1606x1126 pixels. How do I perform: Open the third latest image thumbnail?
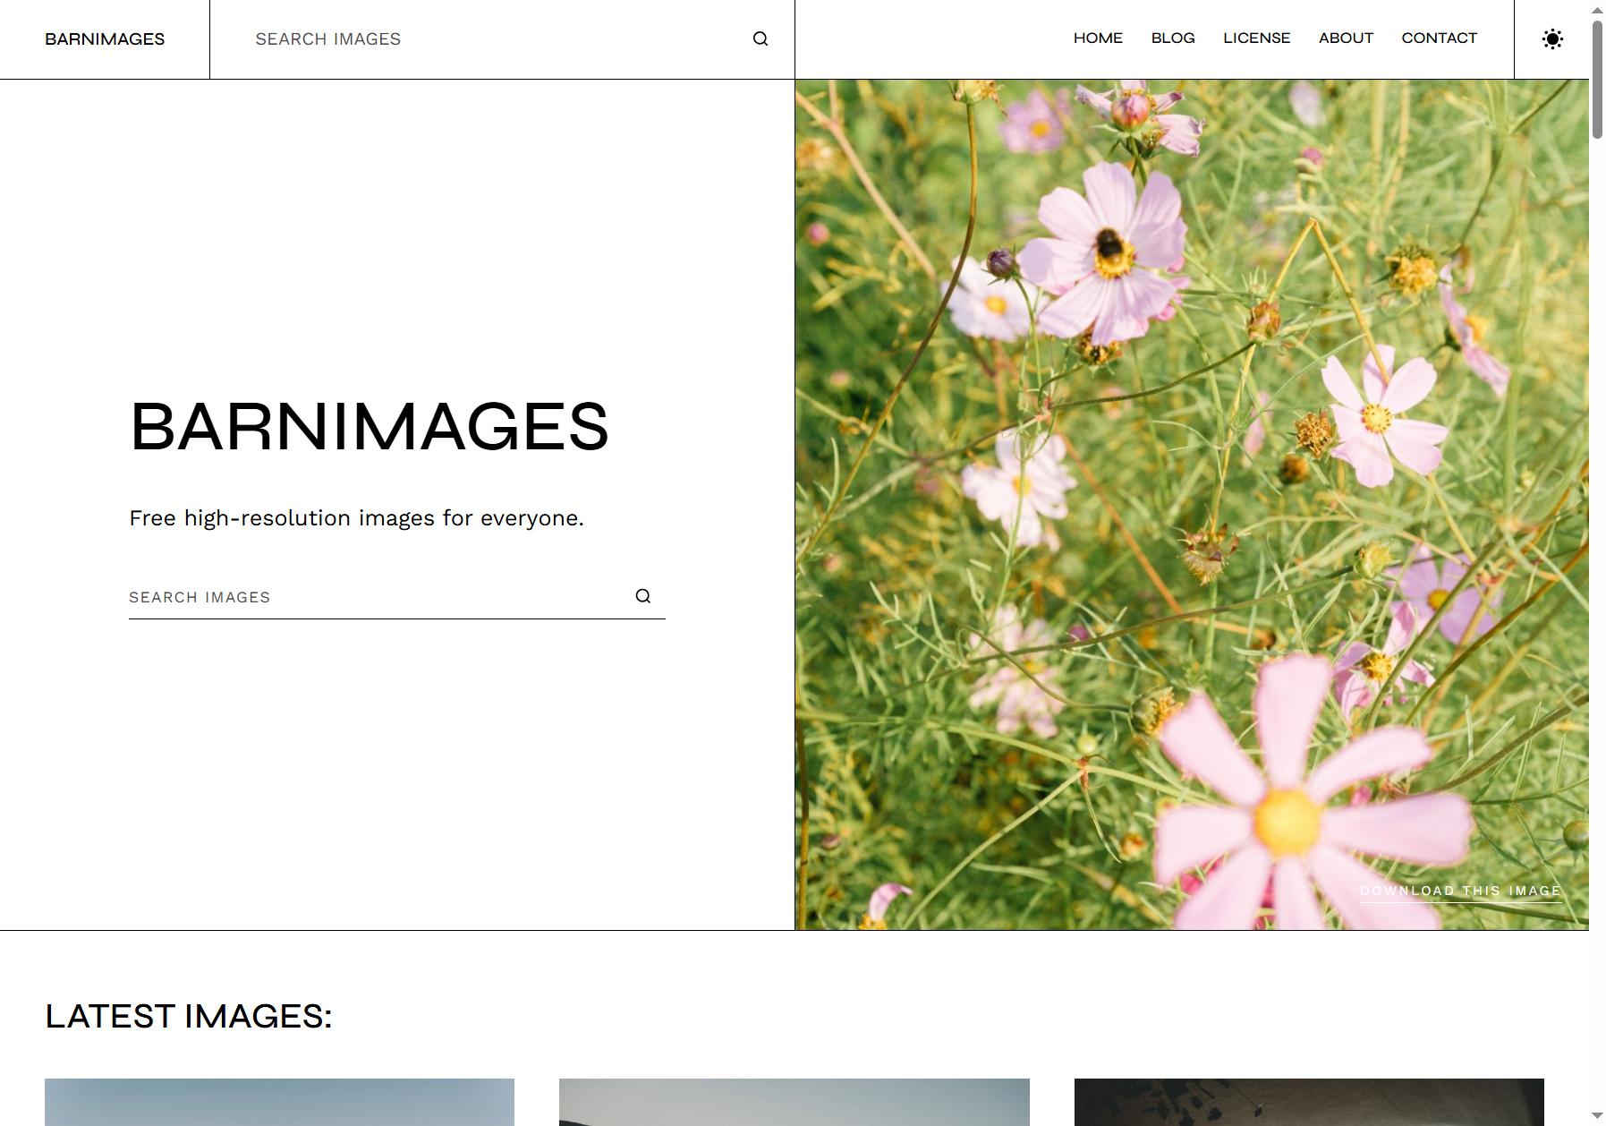[x=1309, y=1102]
